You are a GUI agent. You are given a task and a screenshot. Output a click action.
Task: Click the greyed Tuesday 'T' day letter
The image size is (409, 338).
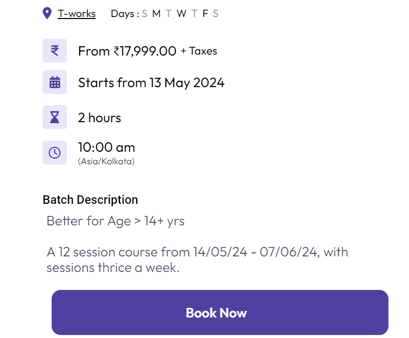(168, 14)
